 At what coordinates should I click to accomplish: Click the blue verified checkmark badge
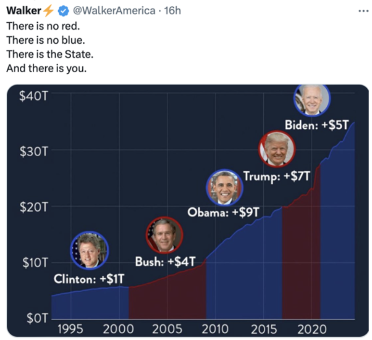pyautogui.click(x=64, y=11)
